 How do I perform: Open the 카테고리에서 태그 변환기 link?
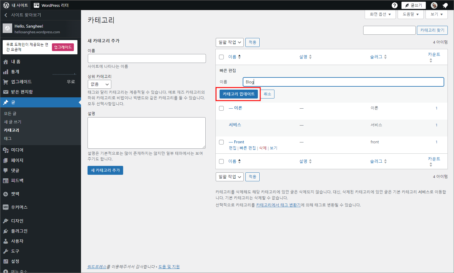pos(278,205)
